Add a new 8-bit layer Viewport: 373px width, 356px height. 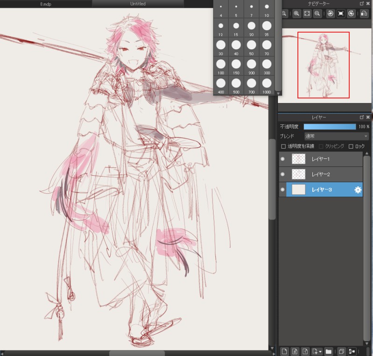pyautogui.click(x=295, y=351)
